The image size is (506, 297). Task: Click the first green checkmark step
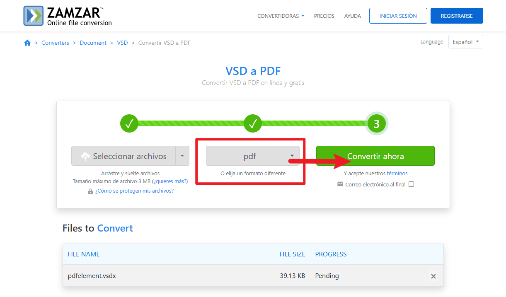click(129, 123)
